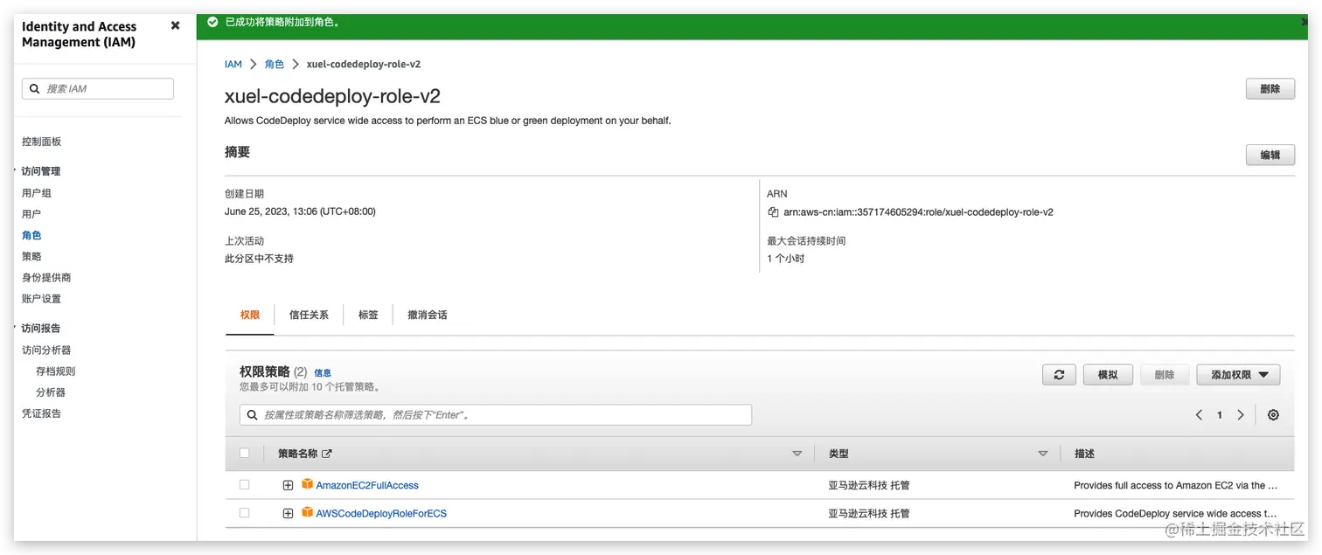Click the ARN text value

(918, 212)
